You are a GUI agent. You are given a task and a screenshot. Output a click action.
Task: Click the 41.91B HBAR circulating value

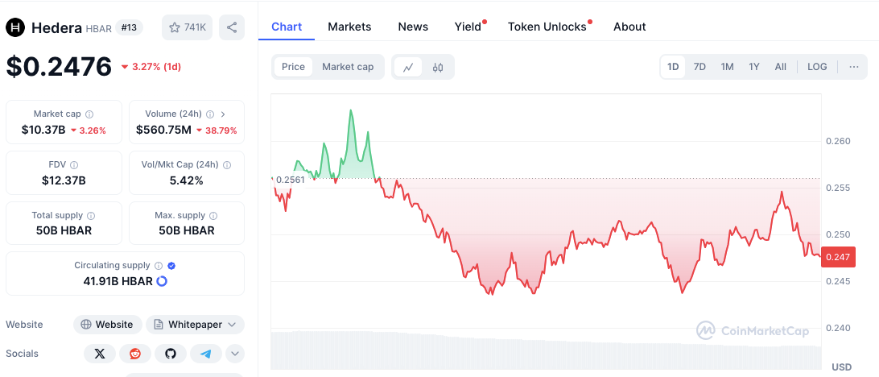118,281
